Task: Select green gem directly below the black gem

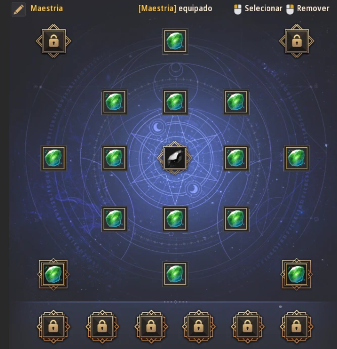Action: point(175,219)
